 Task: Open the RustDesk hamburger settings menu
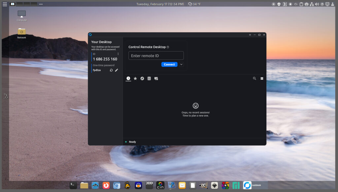pyautogui.click(x=250, y=35)
